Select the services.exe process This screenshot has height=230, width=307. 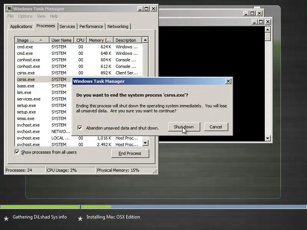click(x=43, y=99)
